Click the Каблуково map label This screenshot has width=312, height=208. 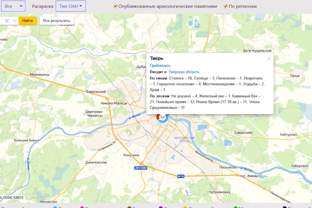(288, 135)
